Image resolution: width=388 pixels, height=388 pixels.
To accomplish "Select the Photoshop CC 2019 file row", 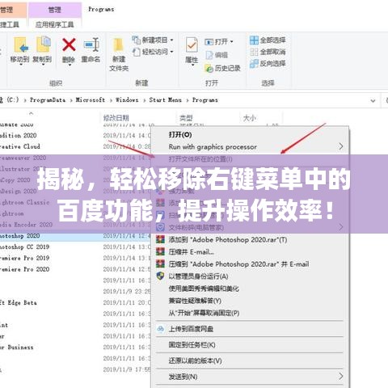I will pyautogui.click(x=75, y=247).
